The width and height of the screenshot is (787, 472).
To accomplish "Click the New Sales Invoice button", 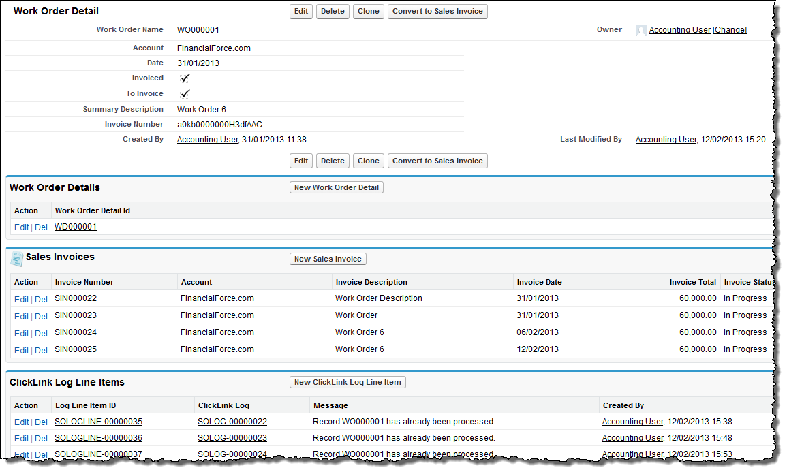I will click(x=328, y=259).
